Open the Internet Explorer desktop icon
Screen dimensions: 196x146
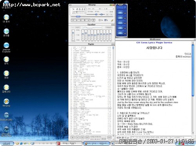(6, 48)
